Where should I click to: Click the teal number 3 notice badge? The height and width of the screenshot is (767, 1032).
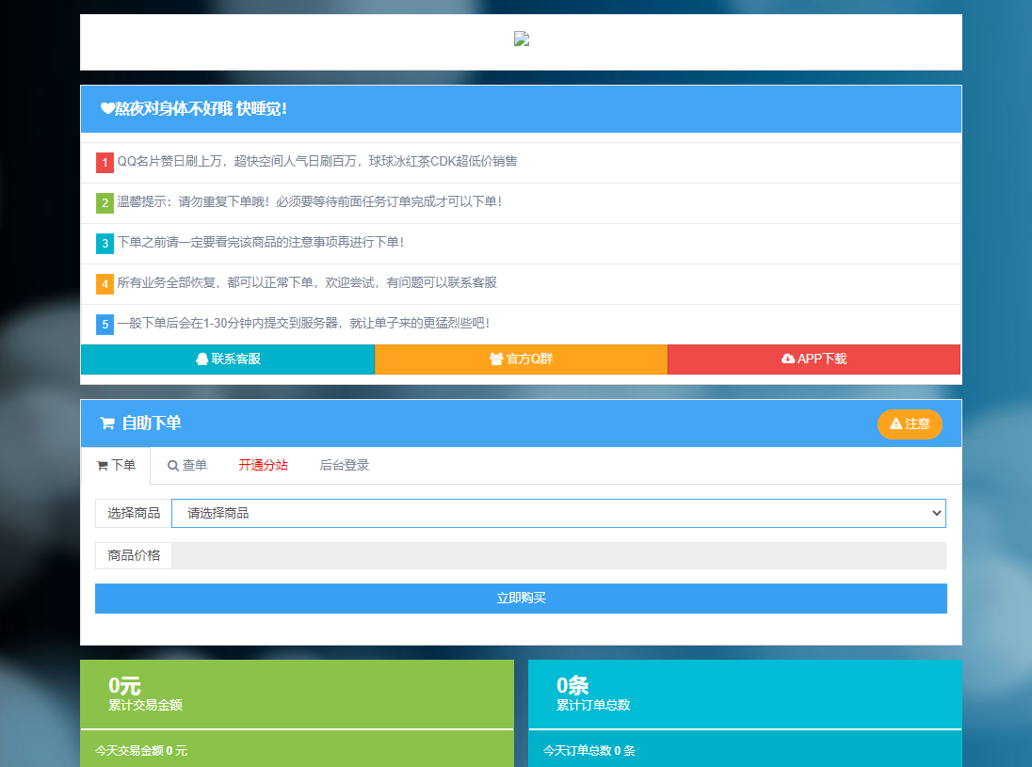(105, 244)
